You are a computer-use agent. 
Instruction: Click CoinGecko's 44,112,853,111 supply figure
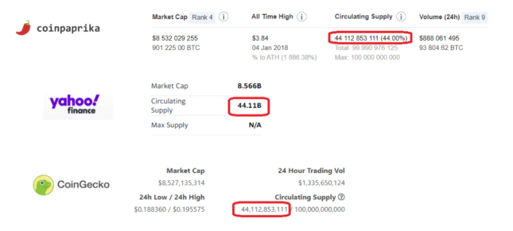tap(264, 209)
